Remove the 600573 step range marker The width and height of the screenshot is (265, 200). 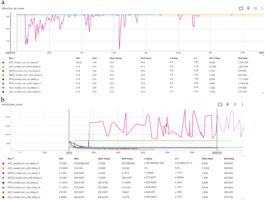click(x=221, y=153)
